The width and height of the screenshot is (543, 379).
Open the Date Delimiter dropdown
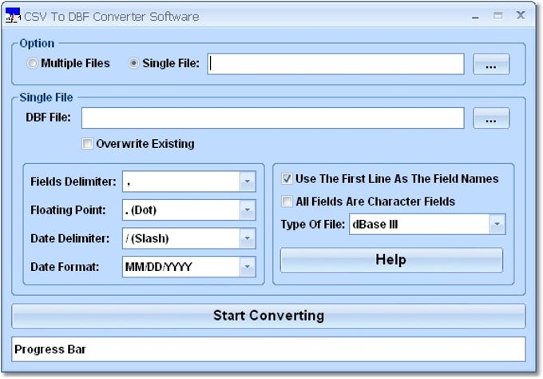tap(247, 238)
